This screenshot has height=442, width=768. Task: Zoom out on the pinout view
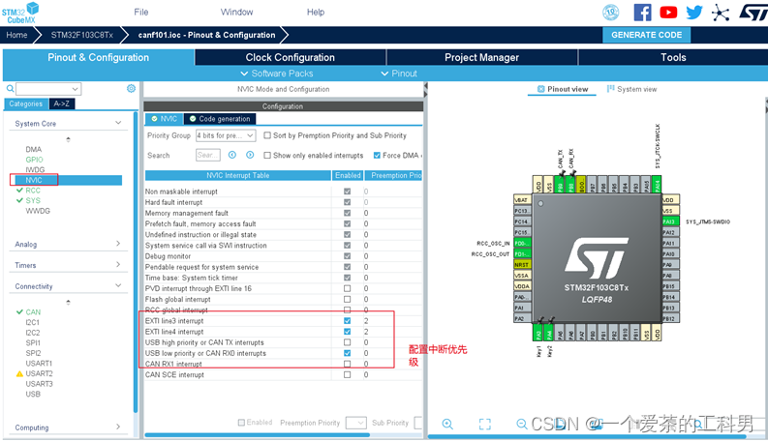click(522, 424)
